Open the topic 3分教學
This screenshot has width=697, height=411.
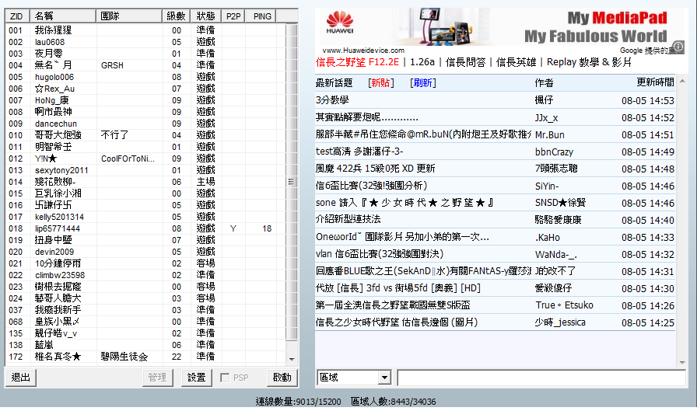coord(332,100)
